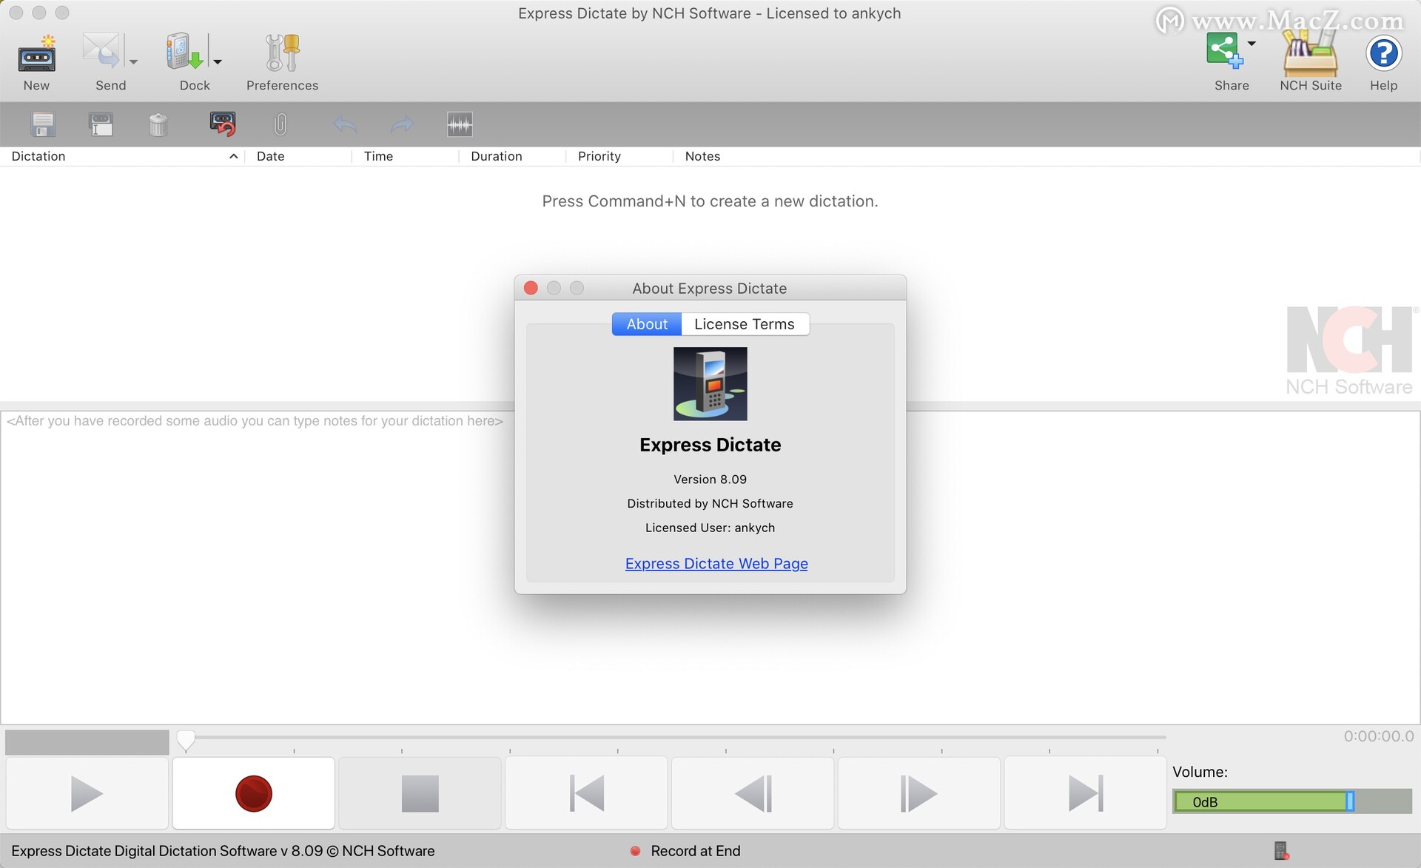
Task: Create a new dictation with New icon
Action: tap(36, 54)
